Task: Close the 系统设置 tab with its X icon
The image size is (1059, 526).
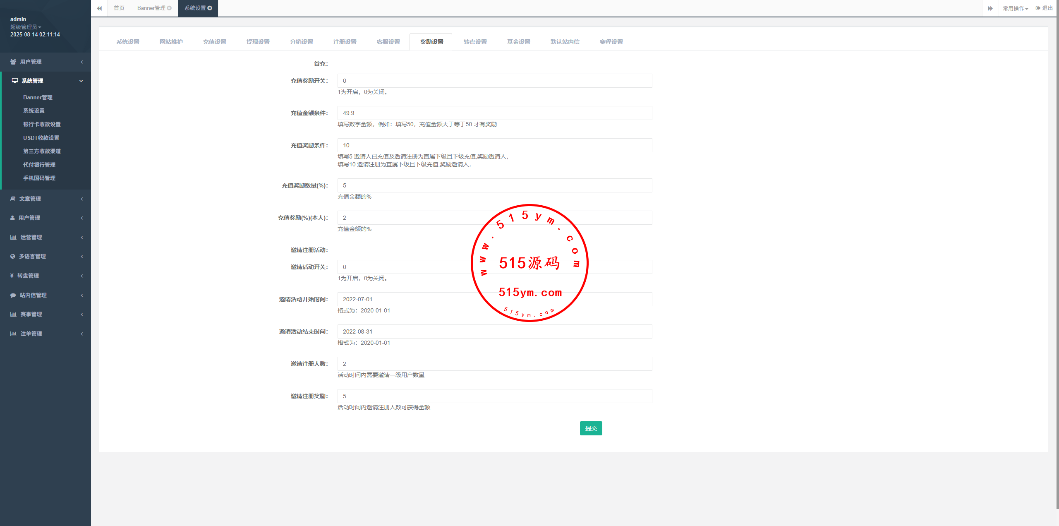Action: (x=210, y=8)
